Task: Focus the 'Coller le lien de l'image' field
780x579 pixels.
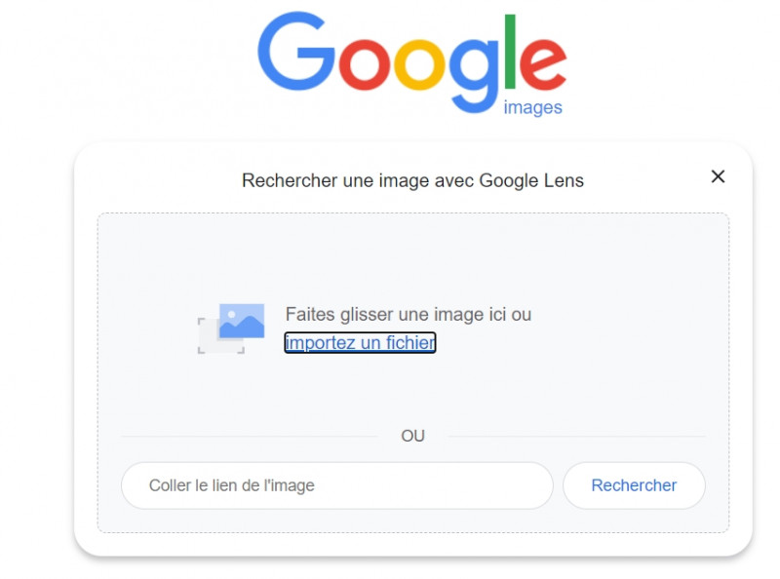Action: pos(336,485)
